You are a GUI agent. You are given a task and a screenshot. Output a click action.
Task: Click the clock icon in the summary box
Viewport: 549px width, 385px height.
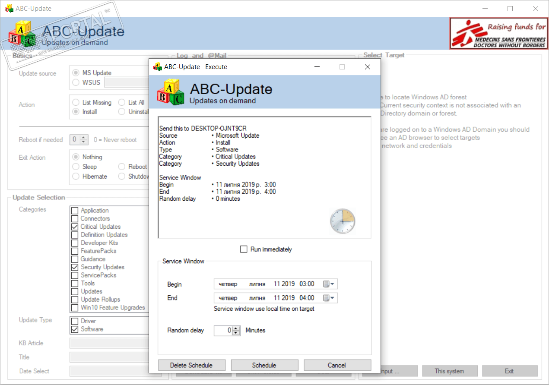343,221
